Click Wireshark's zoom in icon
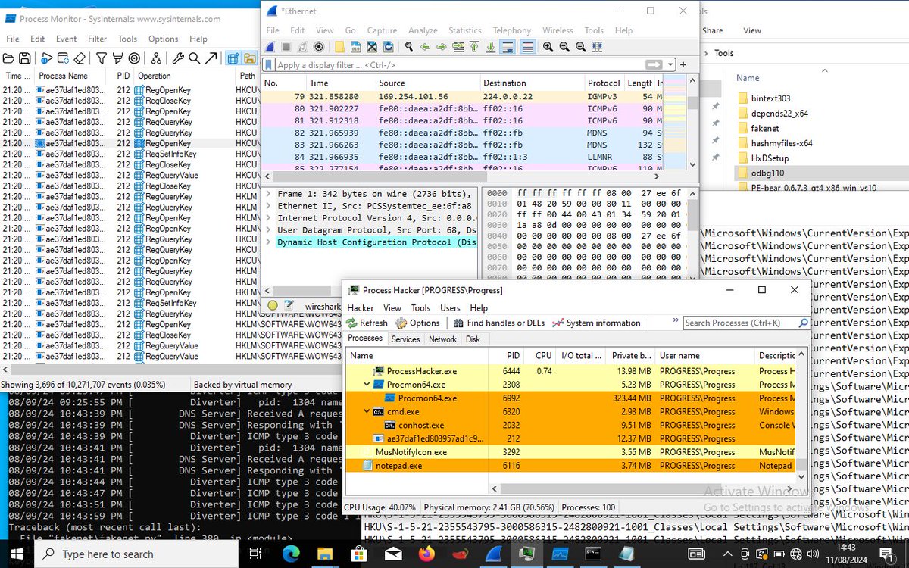The width and height of the screenshot is (909, 568). point(548,47)
